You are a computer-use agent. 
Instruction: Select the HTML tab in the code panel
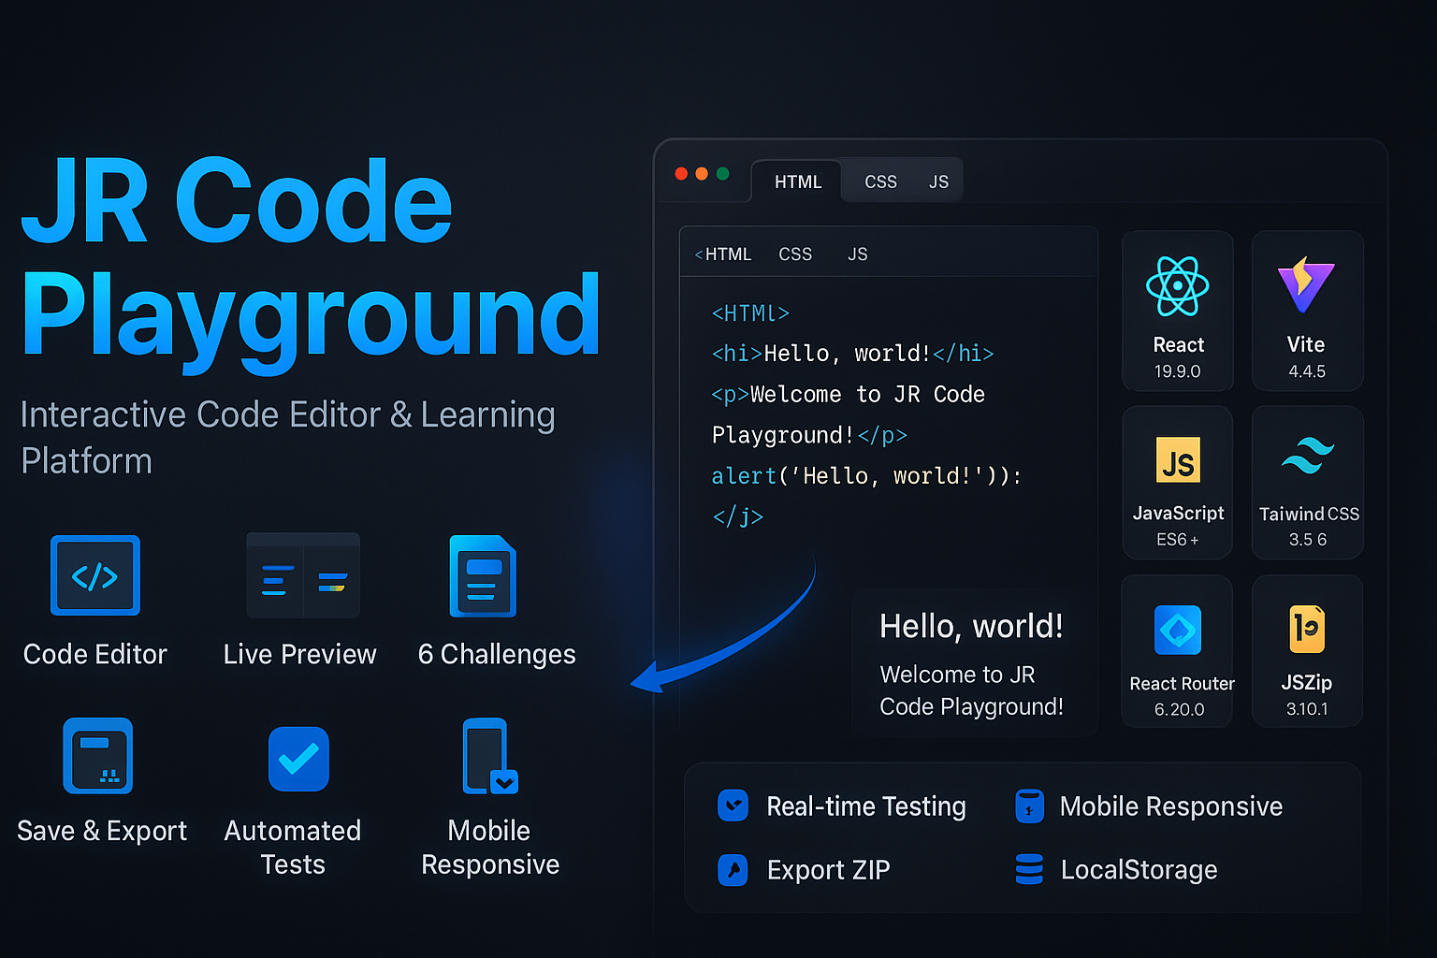point(796,181)
